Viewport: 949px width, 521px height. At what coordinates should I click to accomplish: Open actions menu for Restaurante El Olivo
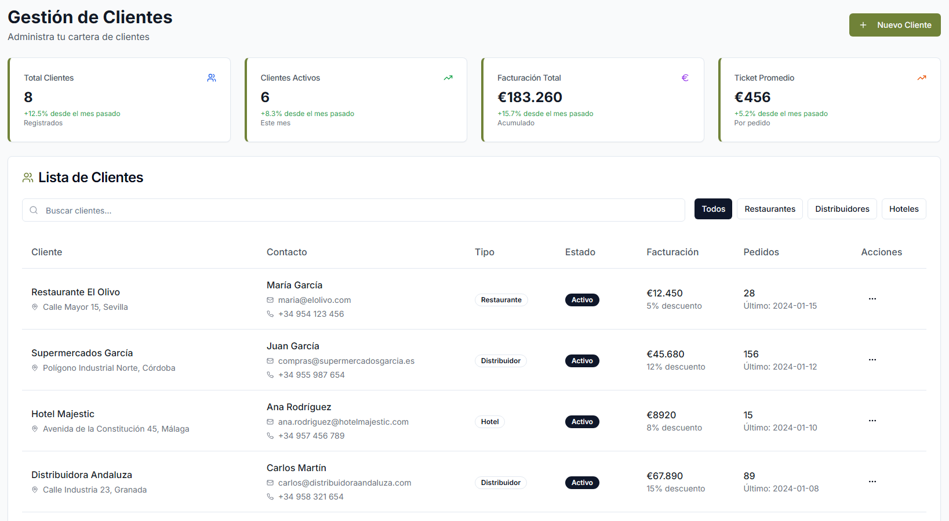[x=872, y=299]
